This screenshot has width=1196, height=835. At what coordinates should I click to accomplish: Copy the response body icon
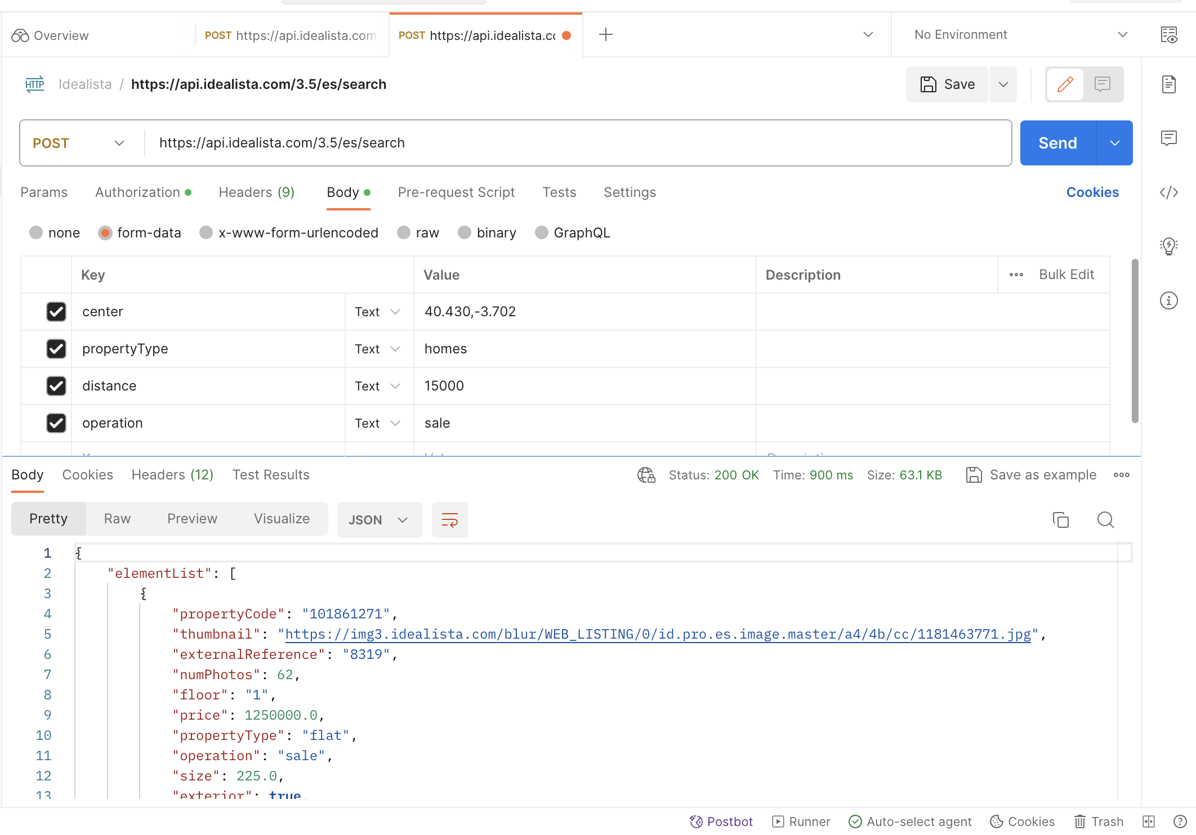[x=1060, y=519]
